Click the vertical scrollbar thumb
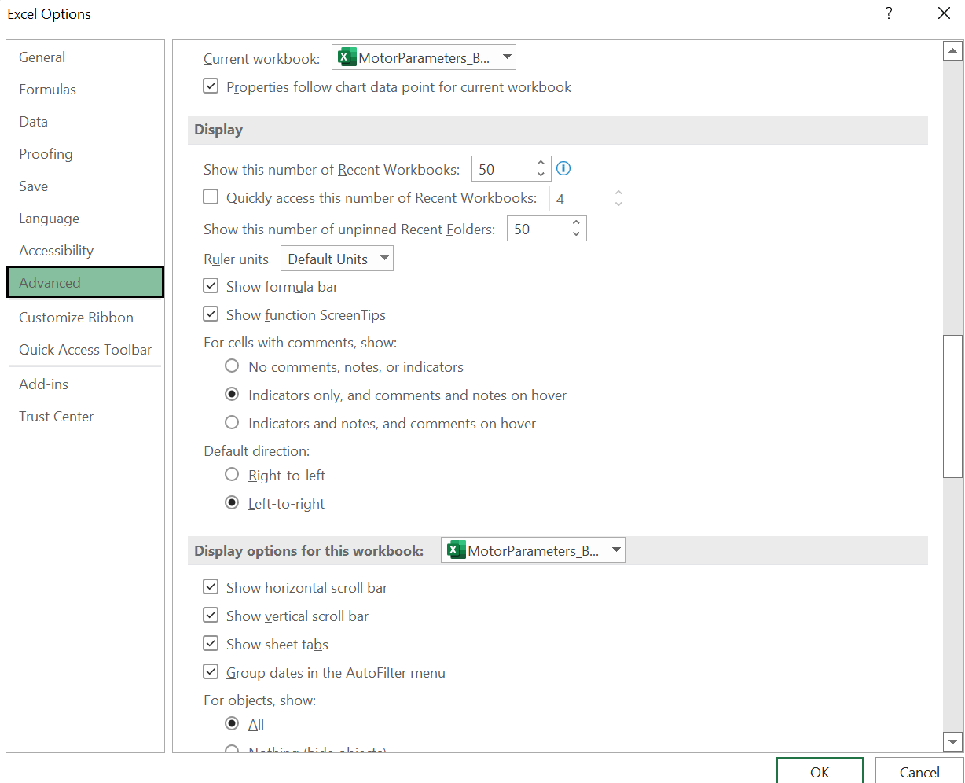The width and height of the screenshot is (965, 783). coord(952,406)
